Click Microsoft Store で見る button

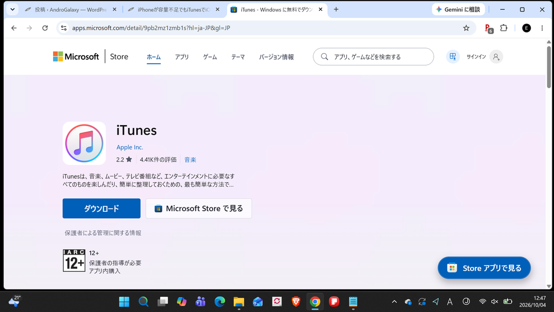[x=199, y=209]
